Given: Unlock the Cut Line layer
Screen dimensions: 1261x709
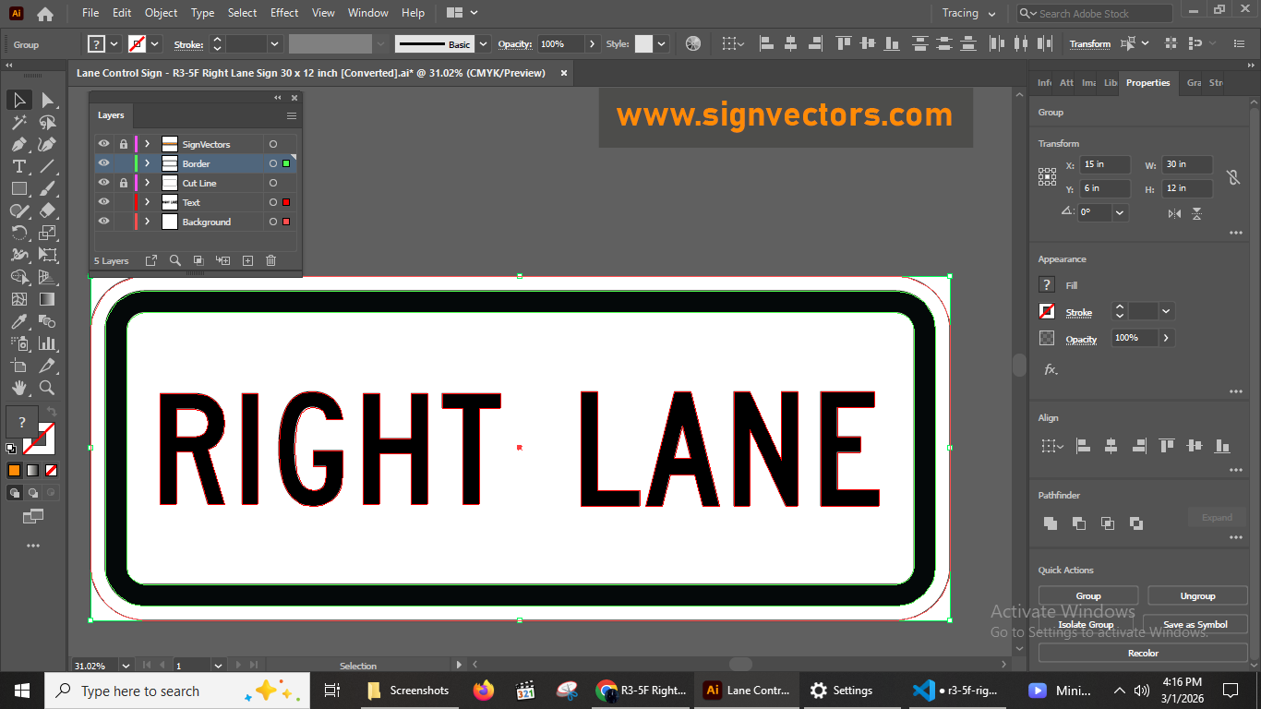Looking at the screenshot, I should coord(124,183).
